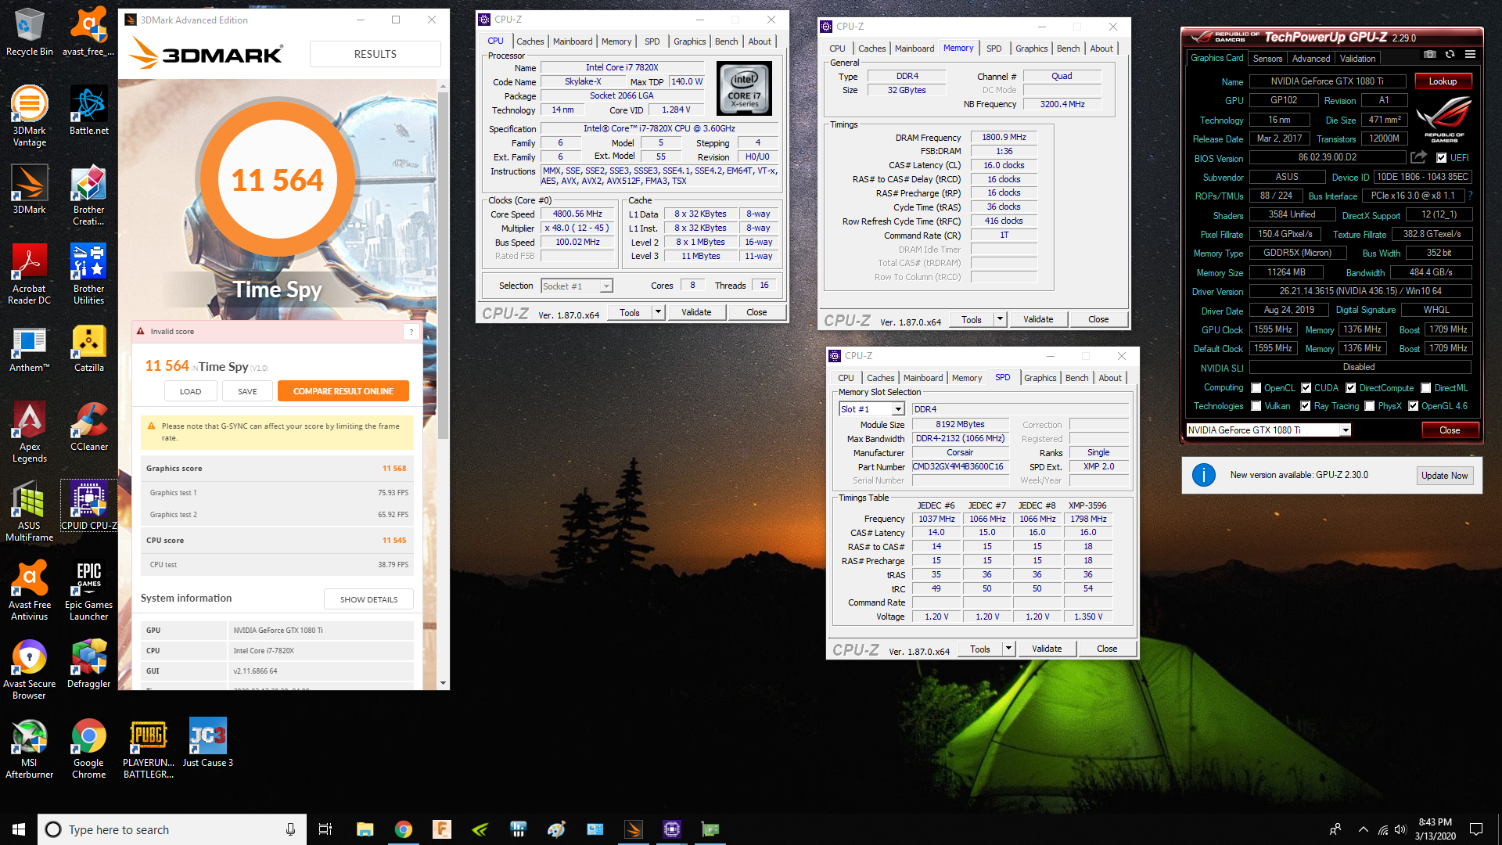Viewport: 1502px width, 845px height.
Task: Switch to Validation tab in GPU-Z
Action: (1357, 59)
